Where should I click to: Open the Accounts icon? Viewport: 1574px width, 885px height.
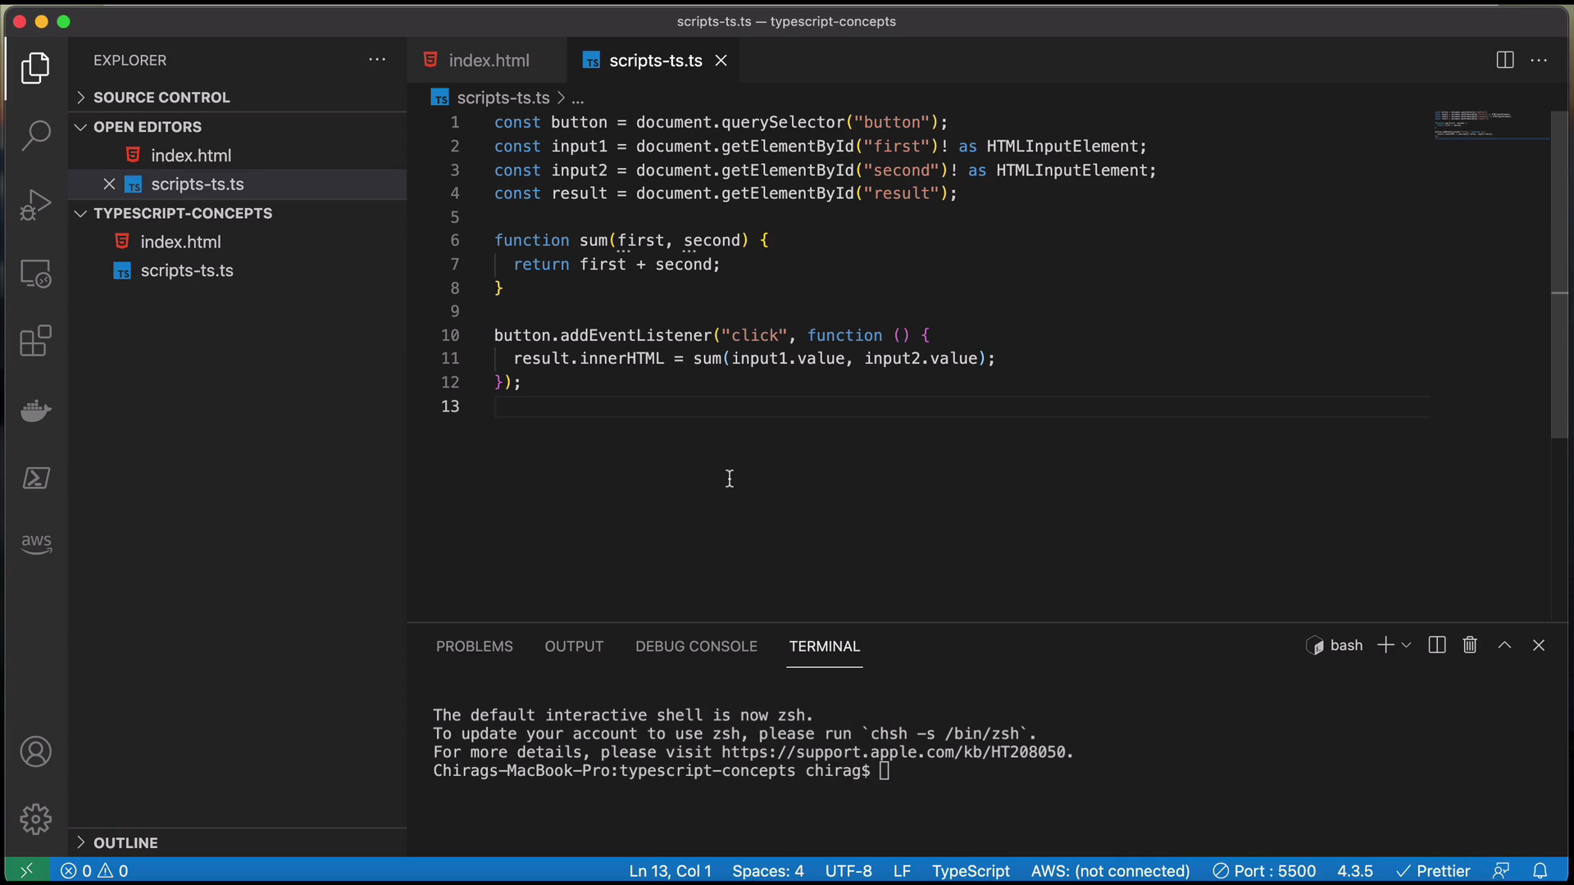(35, 751)
